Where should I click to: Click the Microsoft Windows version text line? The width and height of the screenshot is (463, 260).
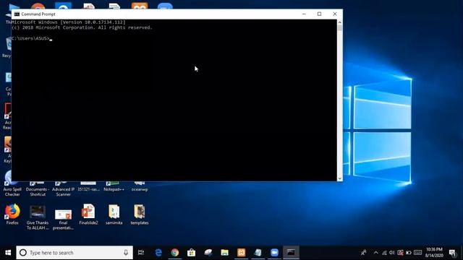[x=69, y=22]
